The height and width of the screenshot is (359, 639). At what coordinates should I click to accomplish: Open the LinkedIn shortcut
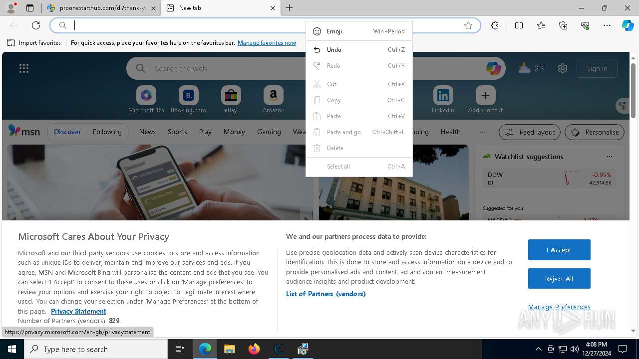(x=443, y=100)
